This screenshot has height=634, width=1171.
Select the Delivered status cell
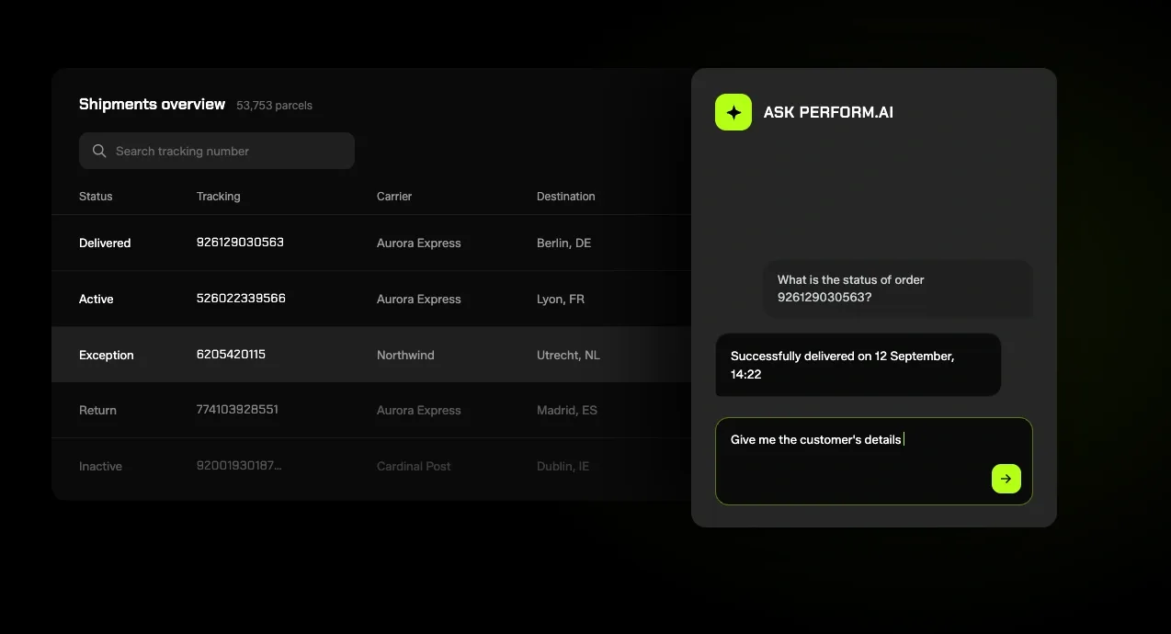click(x=105, y=243)
